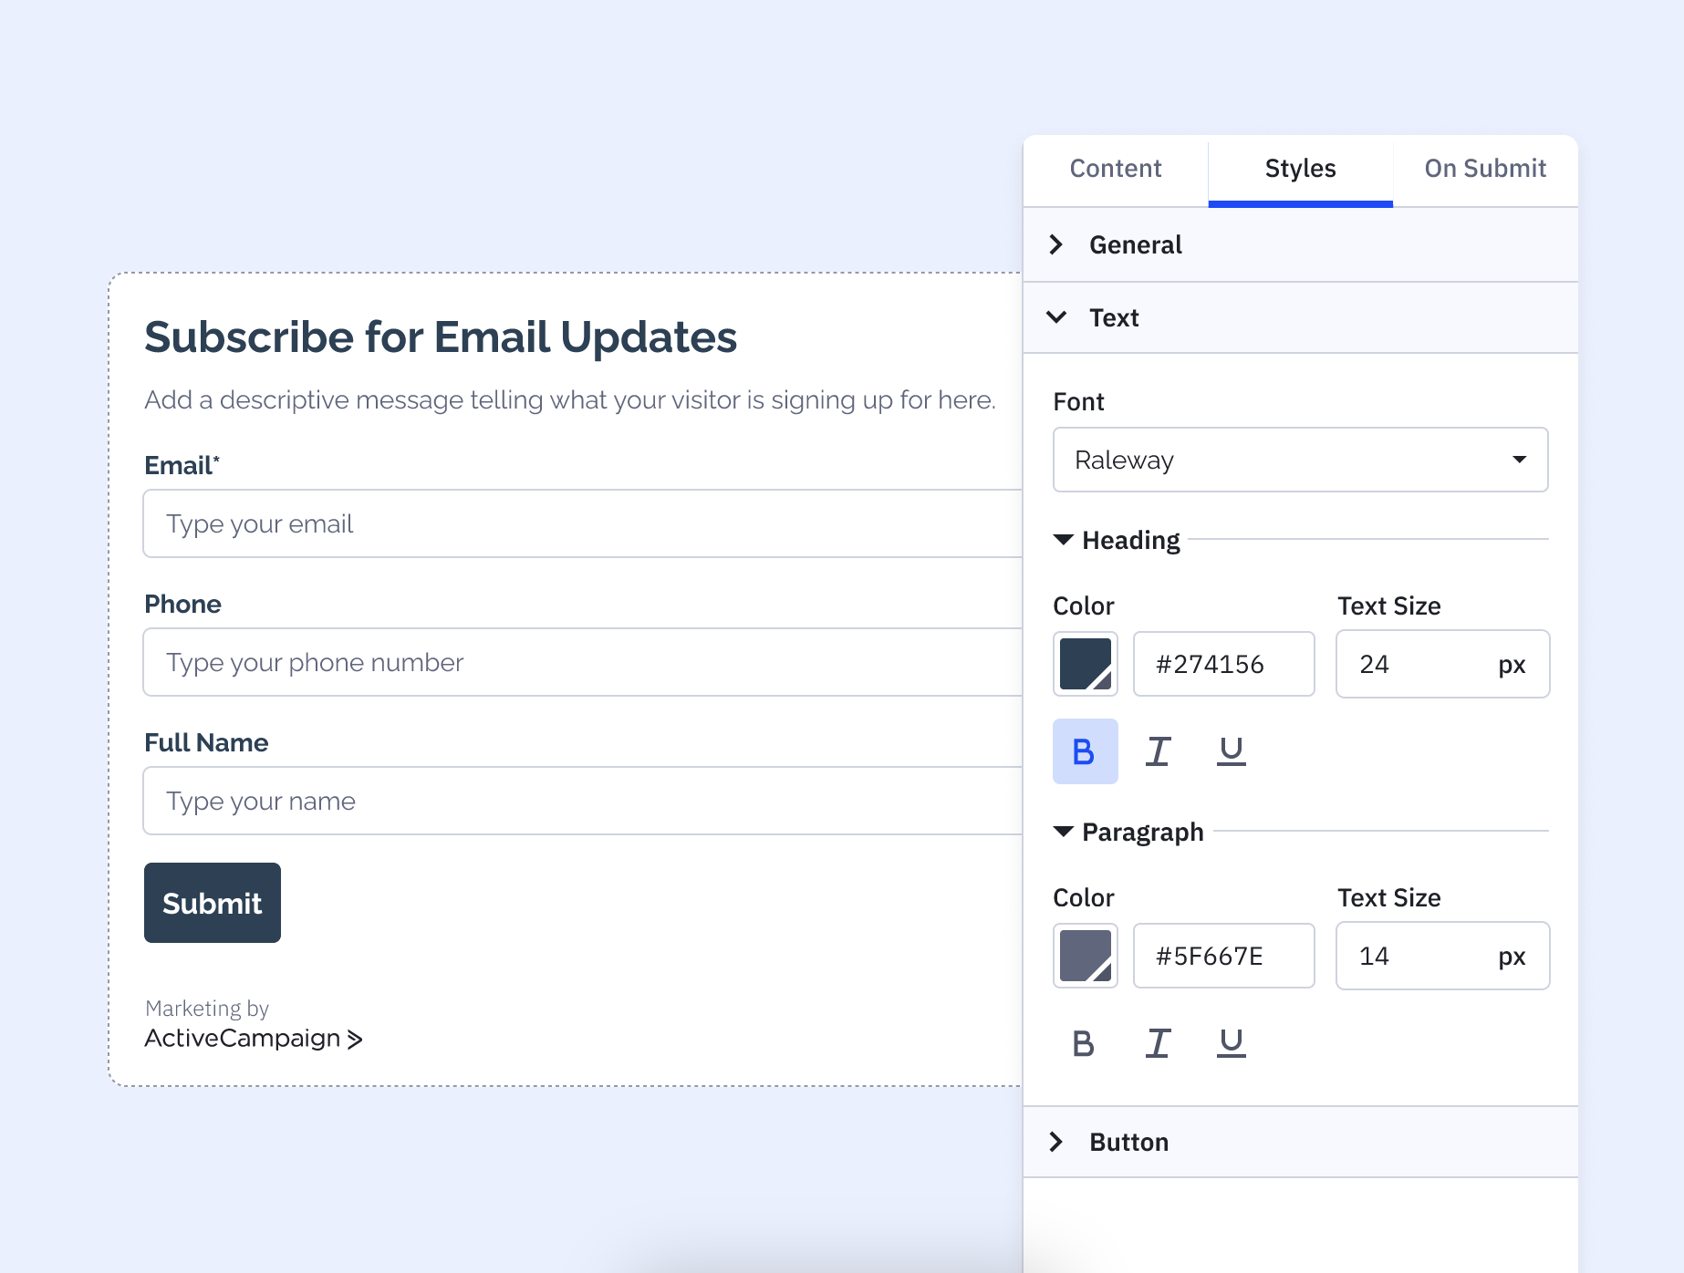This screenshot has height=1273, width=1684.
Task: Toggle off bold heading formatting
Action: [1085, 751]
